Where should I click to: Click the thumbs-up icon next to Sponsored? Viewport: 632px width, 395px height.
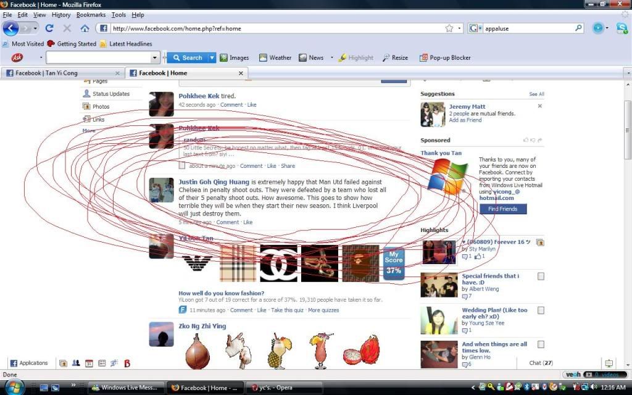pyautogui.click(x=526, y=140)
